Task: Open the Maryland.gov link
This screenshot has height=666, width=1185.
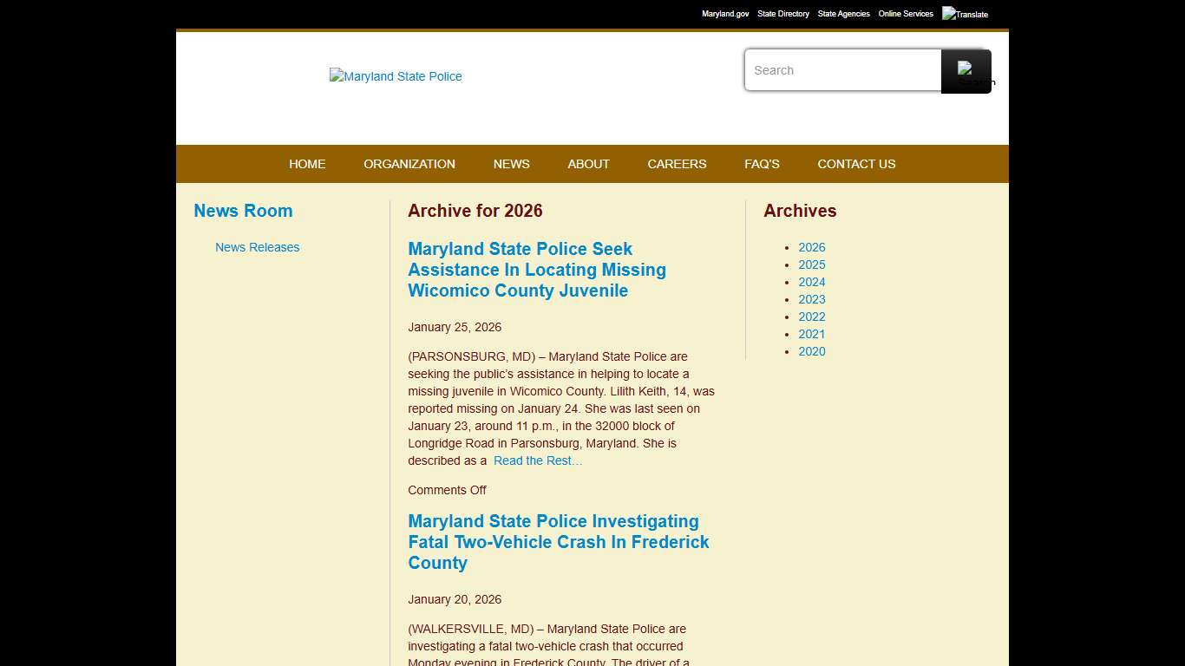Action: [x=725, y=14]
